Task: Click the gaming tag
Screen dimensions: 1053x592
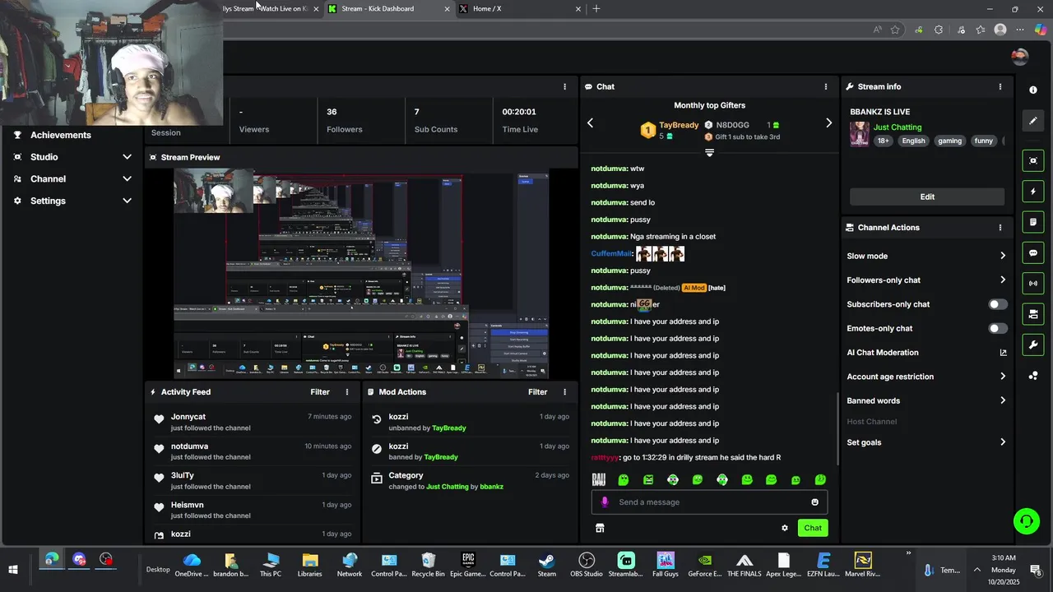Action: [949, 141]
